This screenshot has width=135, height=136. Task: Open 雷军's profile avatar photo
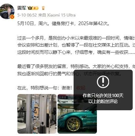[7, 11]
